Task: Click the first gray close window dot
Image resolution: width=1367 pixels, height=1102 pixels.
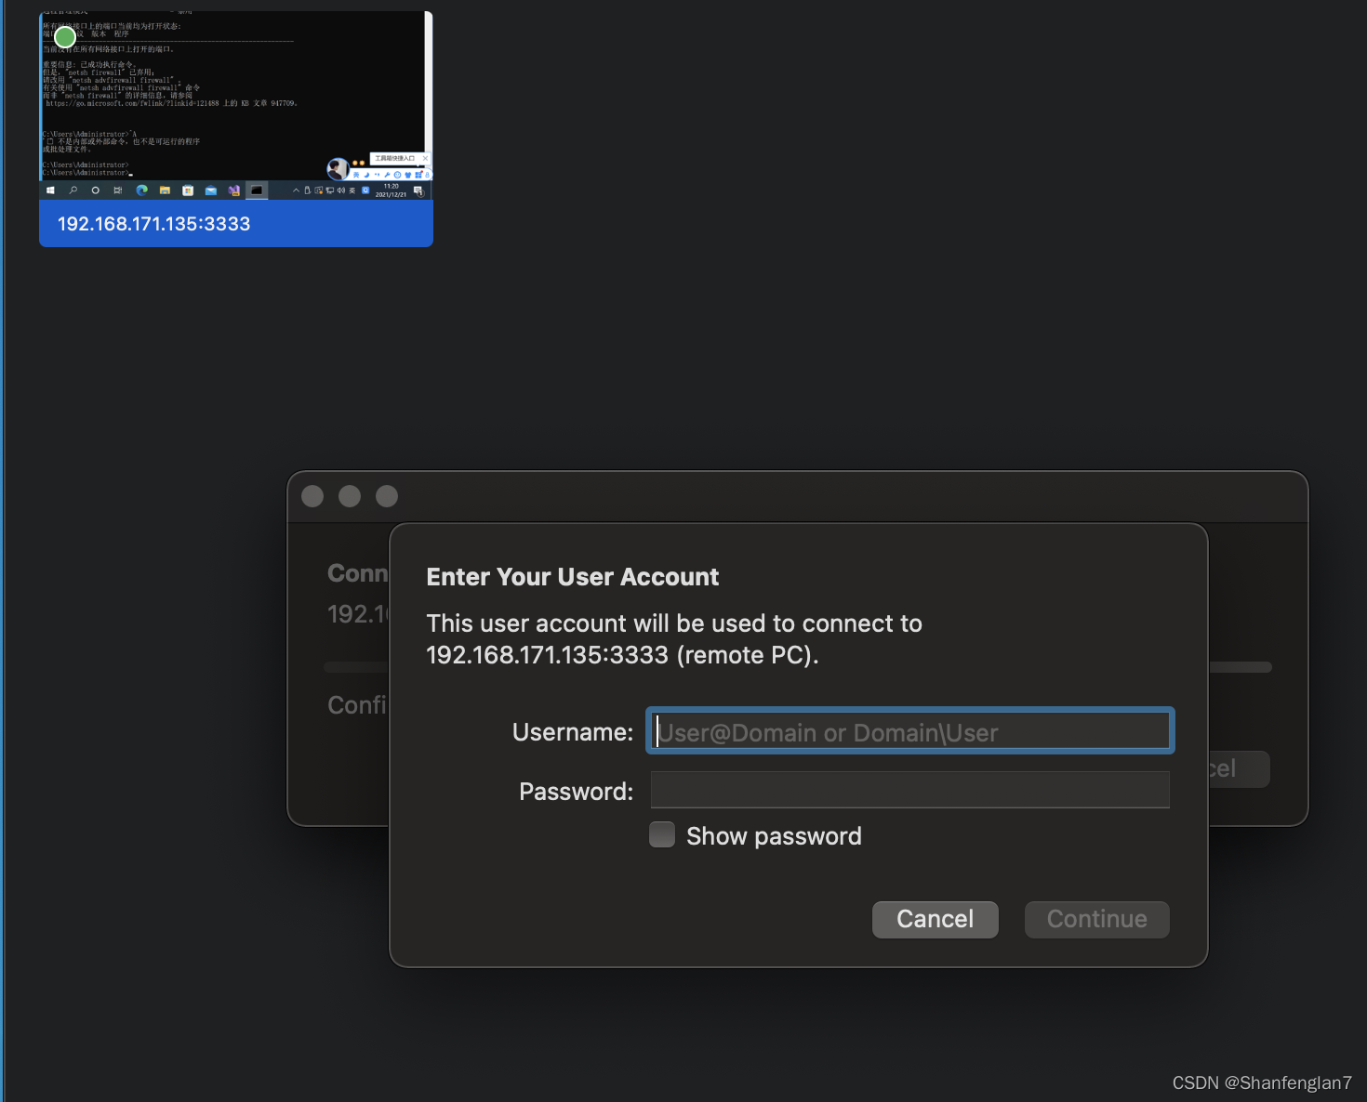Action: (312, 496)
